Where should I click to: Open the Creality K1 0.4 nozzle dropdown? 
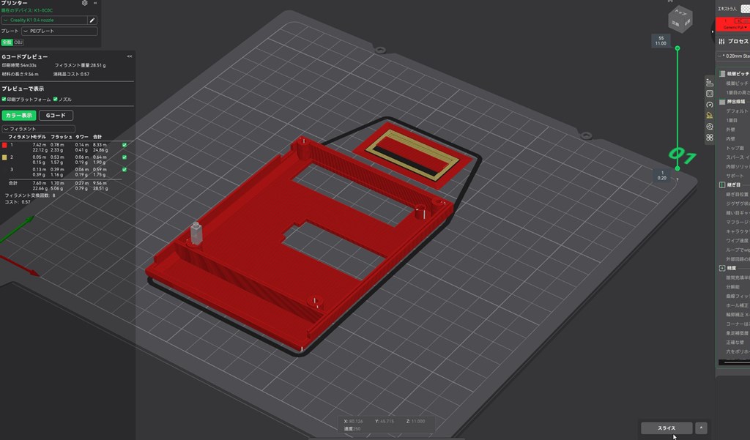45,20
